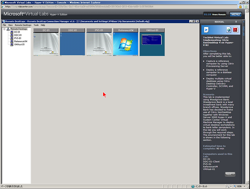Image resolution: width=250 pixels, height=189 pixels.
Task: Click the zoom magnifier icon in status bar
Action: pos(235,187)
